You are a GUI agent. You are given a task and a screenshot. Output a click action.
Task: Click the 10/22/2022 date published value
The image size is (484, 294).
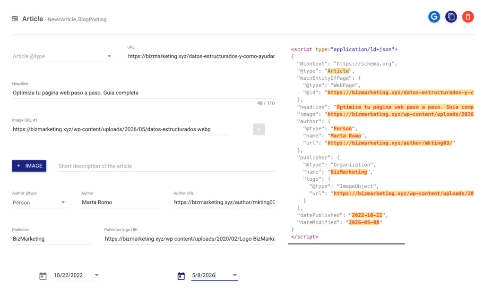[68, 275]
